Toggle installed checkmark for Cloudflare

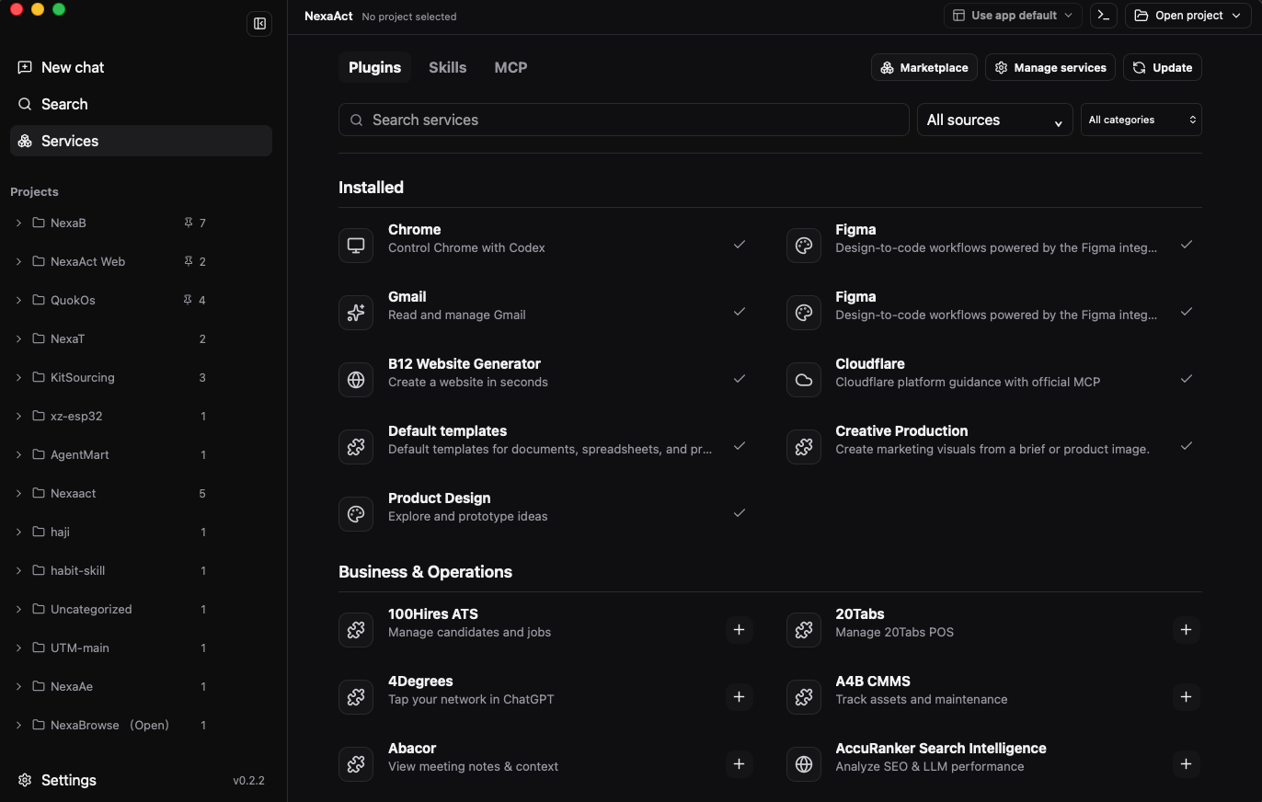click(1187, 379)
